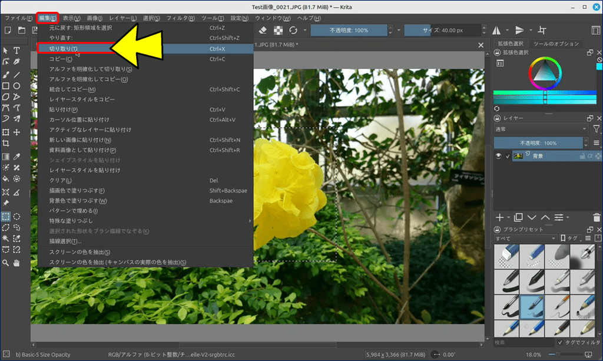Switch to the ツールのオプション tab
The height and width of the screenshot is (361, 603).
point(556,44)
